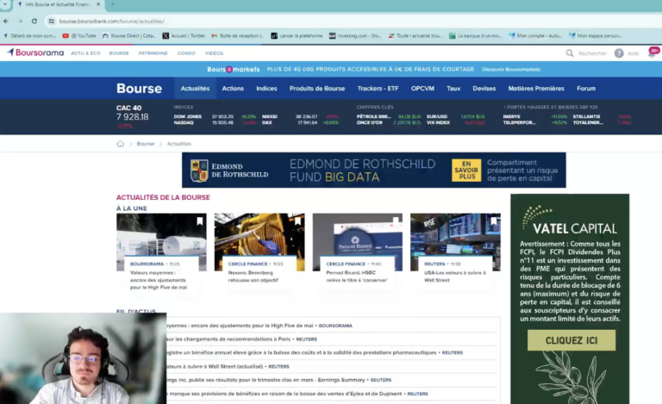Click STELLANTIS stock entry

(602, 116)
